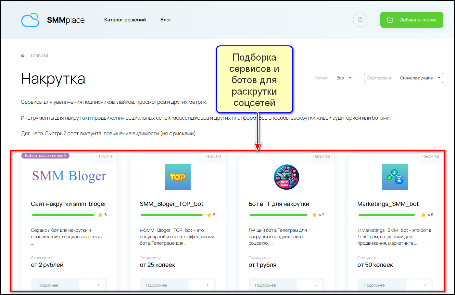
Task: Click the colorful camera logo of Бот в ТГ
Action: [x=286, y=177]
